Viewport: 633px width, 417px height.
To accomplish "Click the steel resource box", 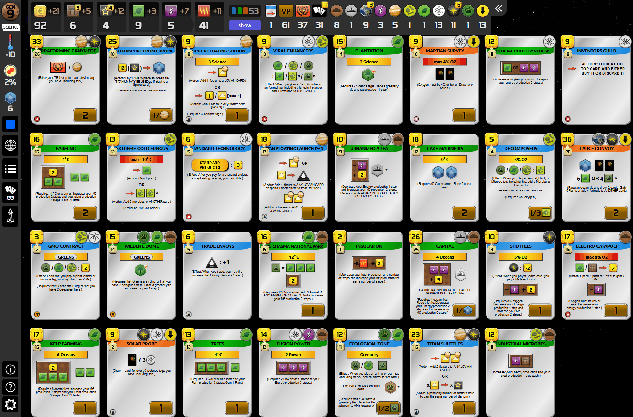I will click(79, 17).
